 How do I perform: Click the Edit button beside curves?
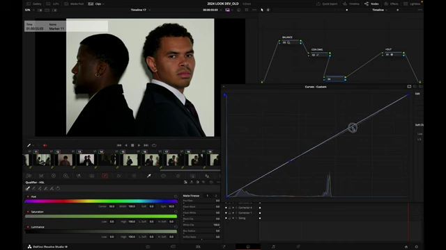(417, 94)
